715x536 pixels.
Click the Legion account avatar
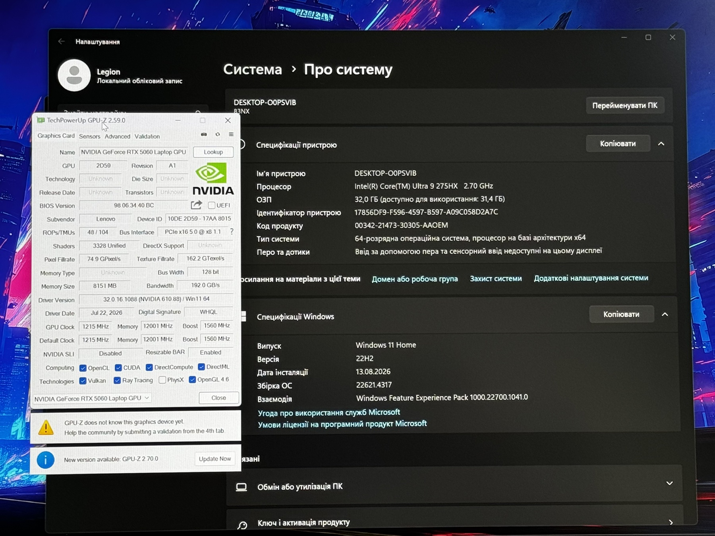tap(74, 75)
